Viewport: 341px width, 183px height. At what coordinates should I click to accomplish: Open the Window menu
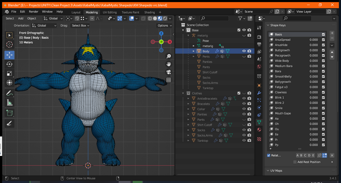pyautogui.click(x=47, y=12)
